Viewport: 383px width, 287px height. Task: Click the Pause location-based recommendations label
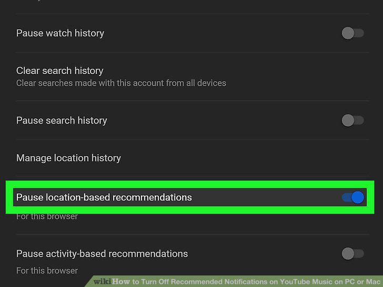pos(104,197)
